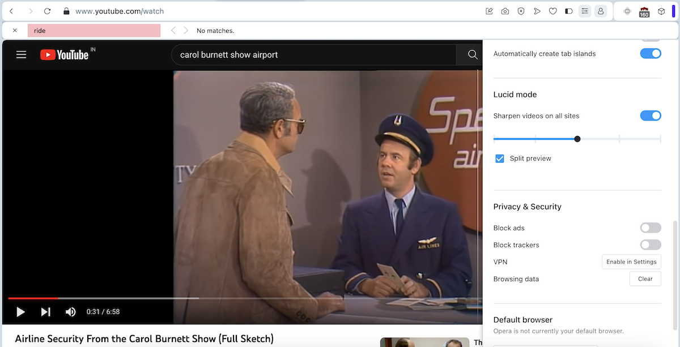Go to the YouTube home logo

pyautogui.click(x=64, y=55)
